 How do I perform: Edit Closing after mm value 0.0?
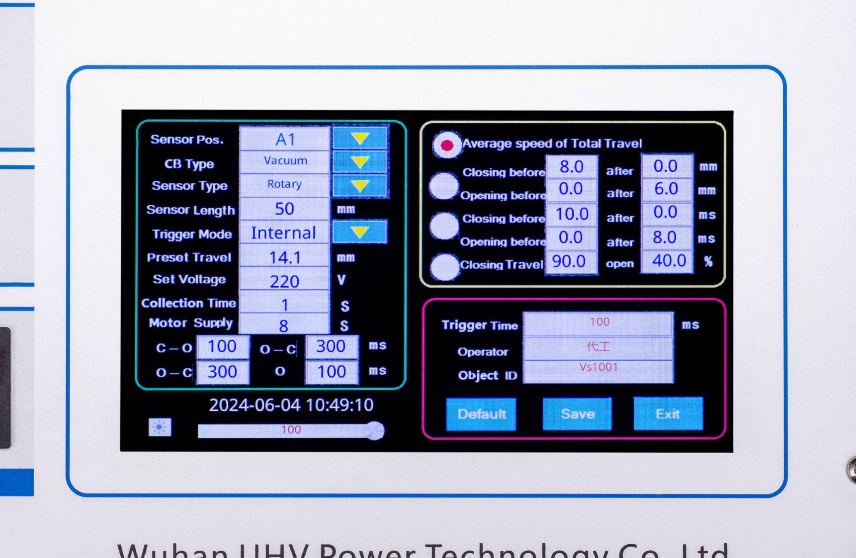[667, 166]
